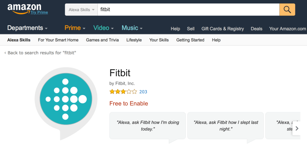Go back to fitbit search results
The width and height of the screenshot is (307, 150).
coord(40,53)
